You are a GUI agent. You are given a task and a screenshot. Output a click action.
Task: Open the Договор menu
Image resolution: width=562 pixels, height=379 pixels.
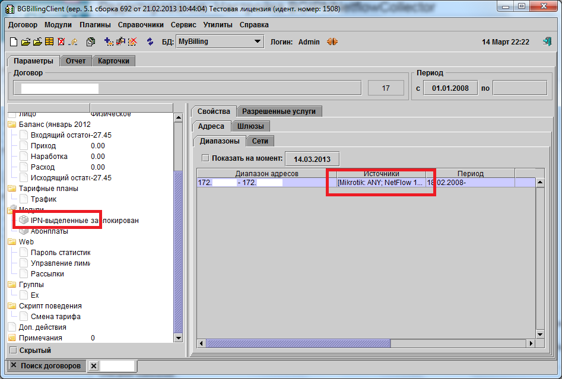(x=23, y=25)
